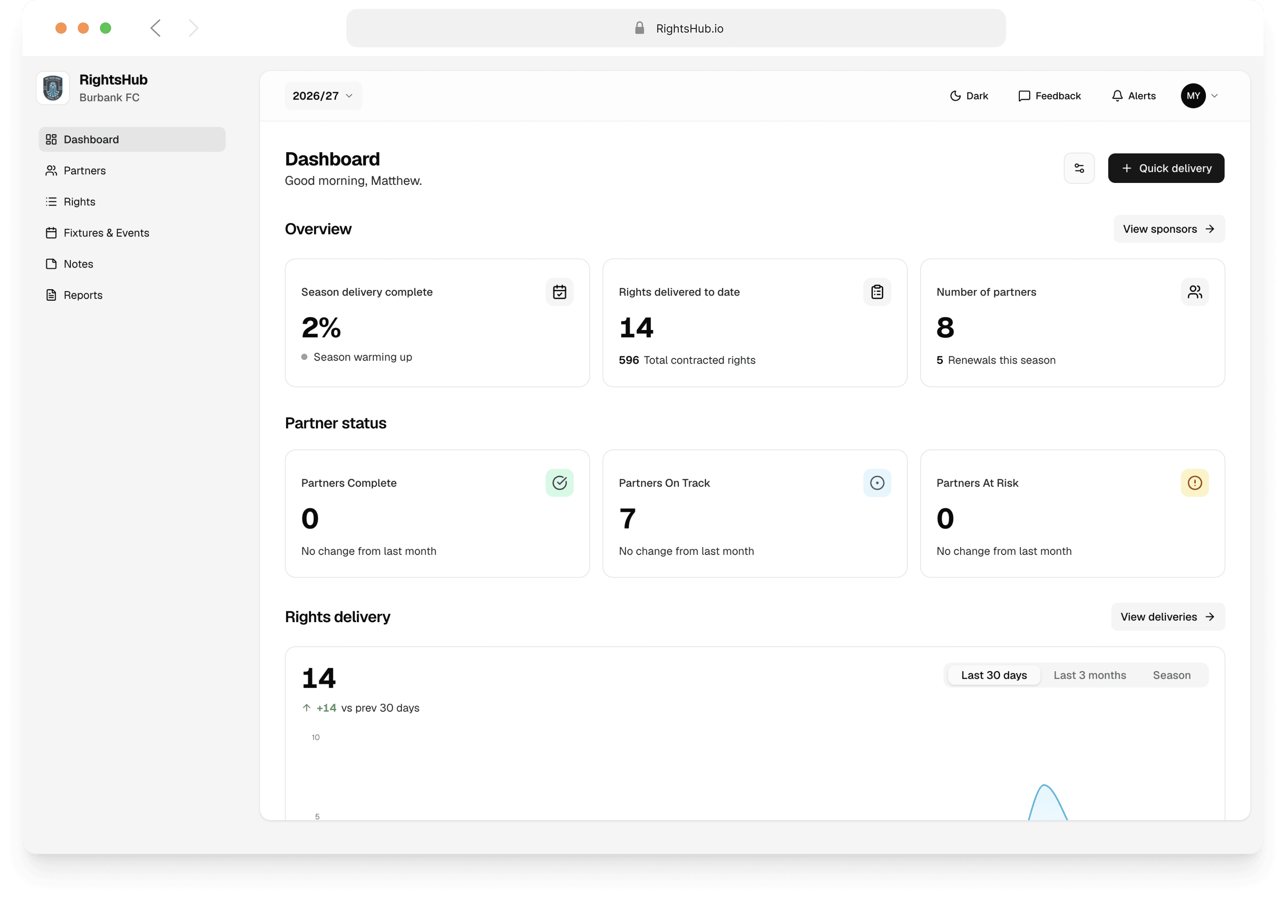Viewport: 1286px width, 899px height.
Task: Expand user menu chevron beside MY avatar
Action: (x=1214, y=96)
